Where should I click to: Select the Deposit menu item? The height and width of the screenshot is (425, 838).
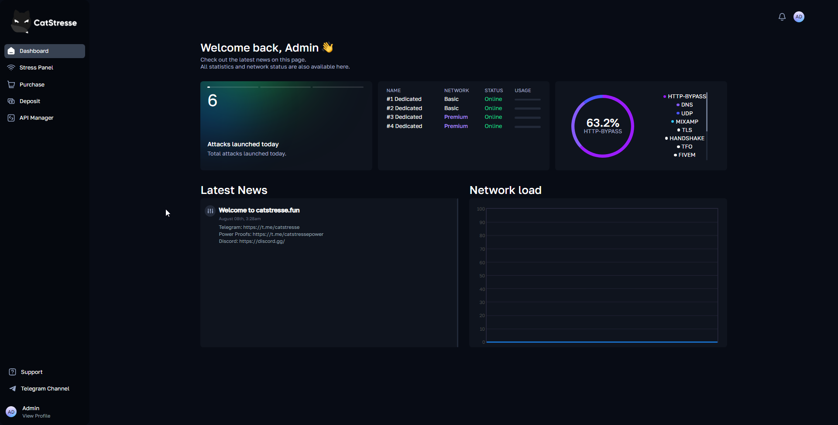click(x=30, y=101)
